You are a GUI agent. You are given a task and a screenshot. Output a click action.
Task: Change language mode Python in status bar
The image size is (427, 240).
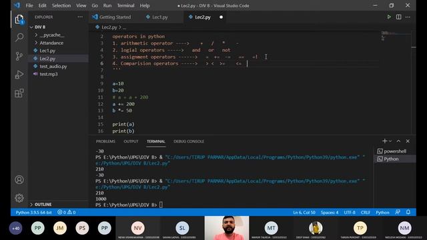coord(382,212)
